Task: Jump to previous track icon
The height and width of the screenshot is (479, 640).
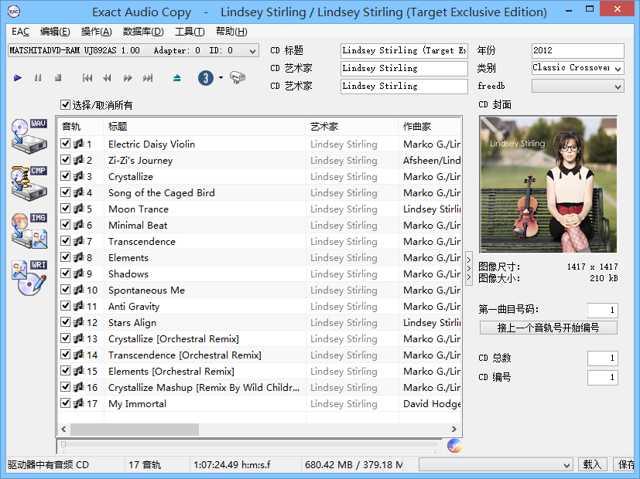Action: (87, 77)
